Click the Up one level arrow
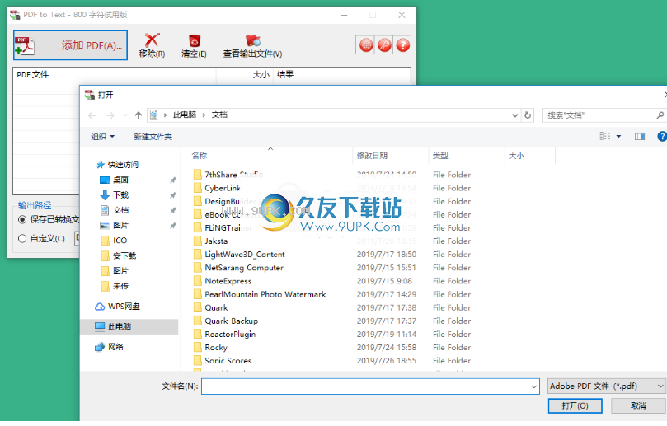The width and height of the screenshot is (667, 426). point(138,115)
